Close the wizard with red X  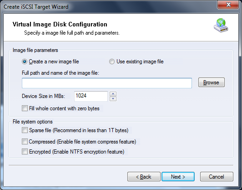pyautogui.click(x=228, y=5)
